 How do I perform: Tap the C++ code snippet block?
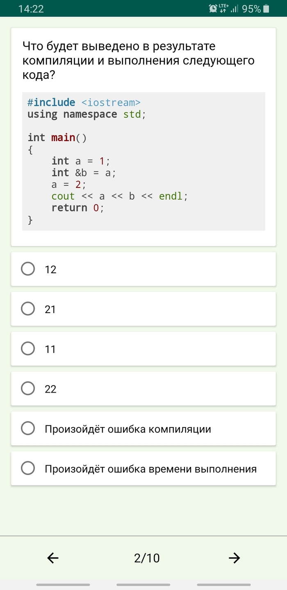143,161
